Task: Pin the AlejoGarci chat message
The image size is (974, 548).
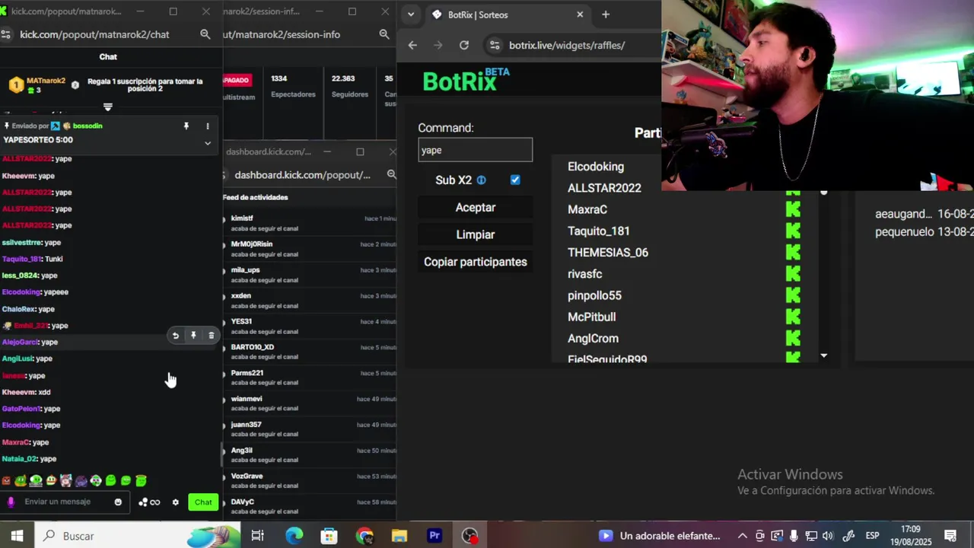Action: point(193,336)
